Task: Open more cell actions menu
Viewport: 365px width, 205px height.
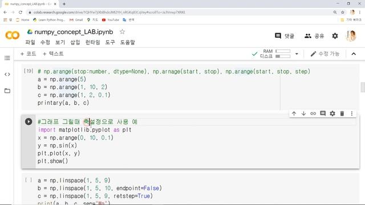Action: point(352,113)
